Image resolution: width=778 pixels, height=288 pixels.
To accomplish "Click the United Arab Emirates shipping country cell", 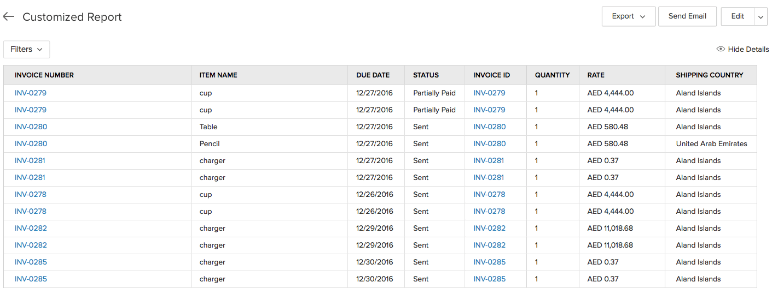I will 711,143.
